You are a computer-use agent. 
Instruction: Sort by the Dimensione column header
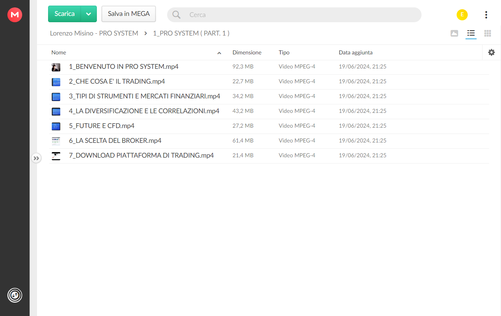click(x=247, y=53)
